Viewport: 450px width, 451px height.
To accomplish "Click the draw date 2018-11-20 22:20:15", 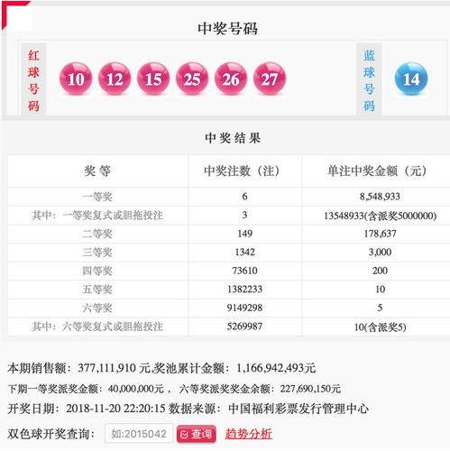I will pos(115,409).
